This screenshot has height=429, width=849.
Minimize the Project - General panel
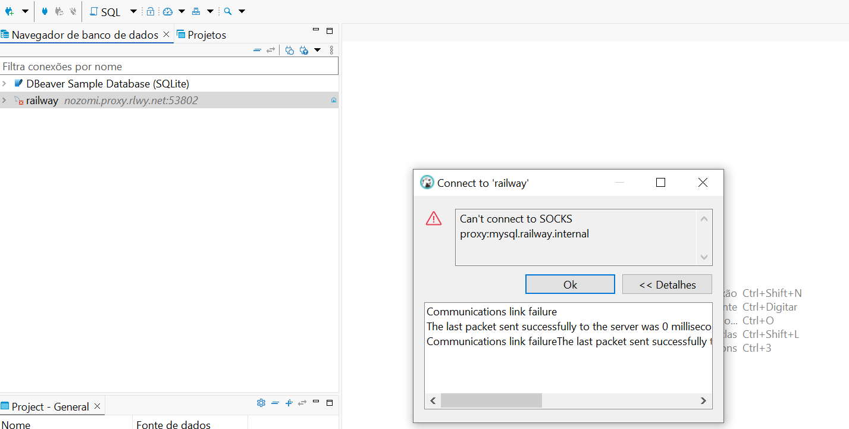click(x=316, y=402)
